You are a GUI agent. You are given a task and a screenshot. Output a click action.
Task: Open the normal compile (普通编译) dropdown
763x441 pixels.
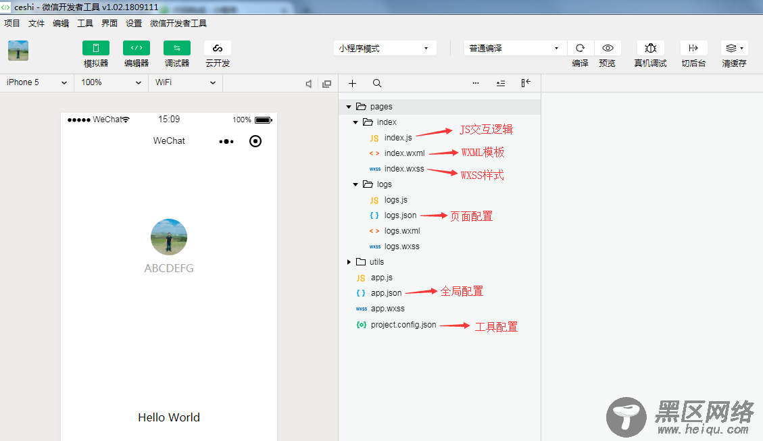pyautogui.click(x=515, y=48)
